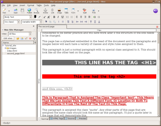Click the Site Manager new folder icon
This screenshot has width=161, height=126.
[22, 38]
